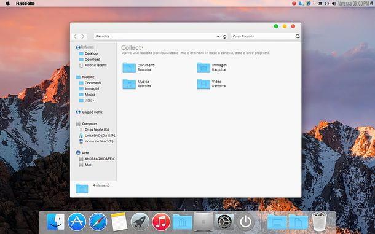
Task: Launch the Launchpad rocket icon
Action: (x=140, y=222)
